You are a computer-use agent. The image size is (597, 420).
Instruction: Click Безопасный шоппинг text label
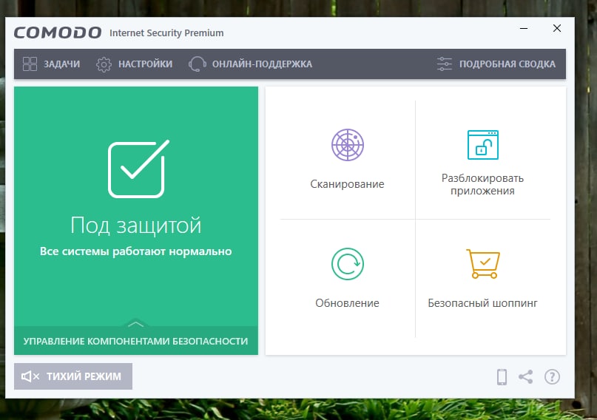tap(483, 303)
